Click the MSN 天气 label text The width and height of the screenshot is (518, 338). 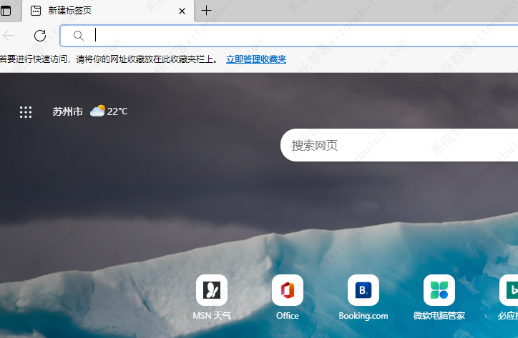[x=212, y=316]
